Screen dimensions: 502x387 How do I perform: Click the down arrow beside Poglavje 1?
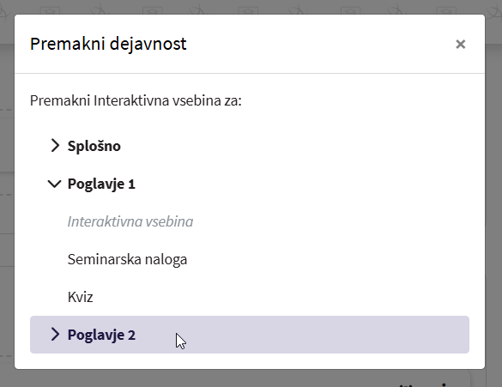(x=54, y=184)
